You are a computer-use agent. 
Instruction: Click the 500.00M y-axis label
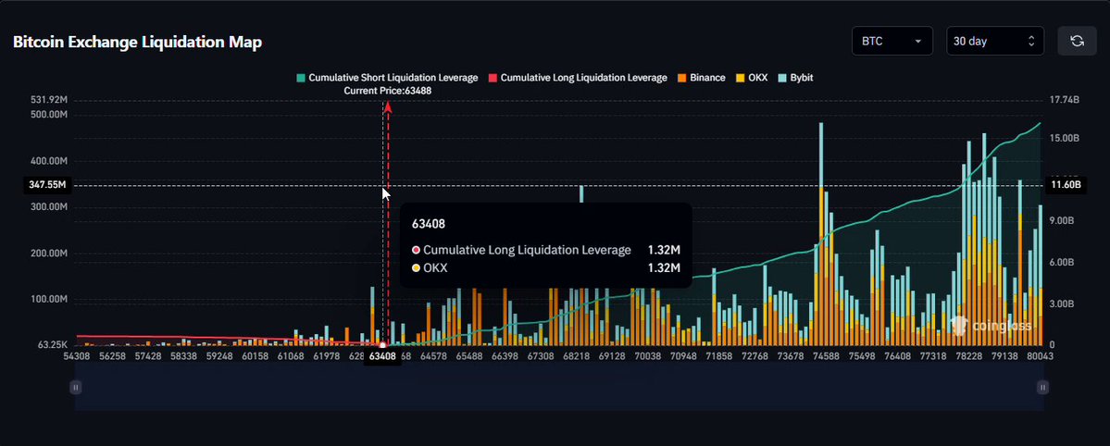click(x=48, y=115)
